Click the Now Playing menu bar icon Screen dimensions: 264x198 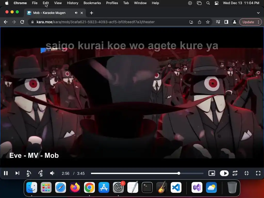coord(190,3)
